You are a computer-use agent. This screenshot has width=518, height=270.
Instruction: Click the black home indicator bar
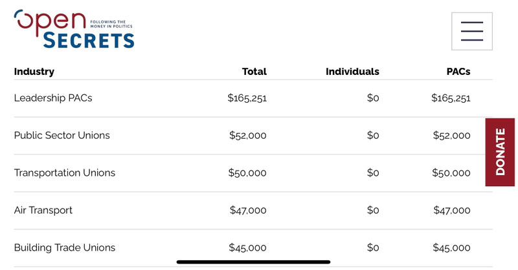click(253, 262)
